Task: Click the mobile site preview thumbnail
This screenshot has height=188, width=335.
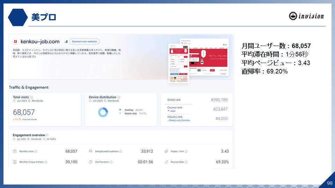Action: [179, 63]
